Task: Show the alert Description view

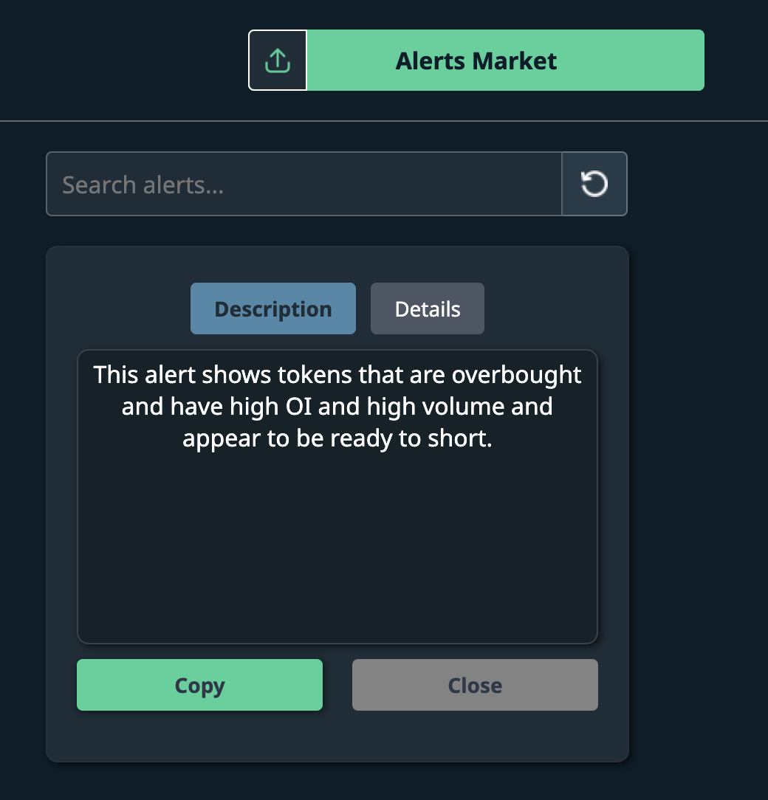Action: (273, 308)
